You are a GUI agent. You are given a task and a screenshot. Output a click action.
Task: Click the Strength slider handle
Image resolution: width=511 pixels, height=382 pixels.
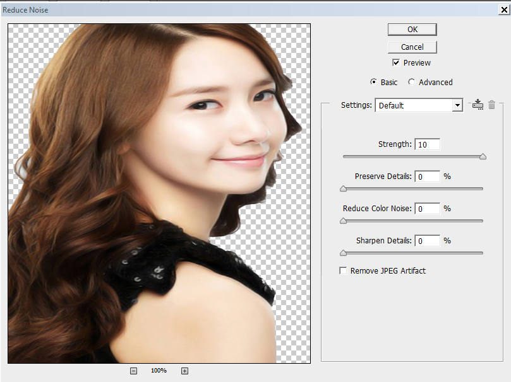coord(483,157)
